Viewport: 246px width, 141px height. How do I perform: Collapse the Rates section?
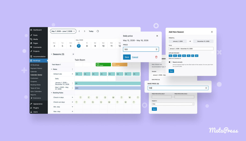point(52,69)
